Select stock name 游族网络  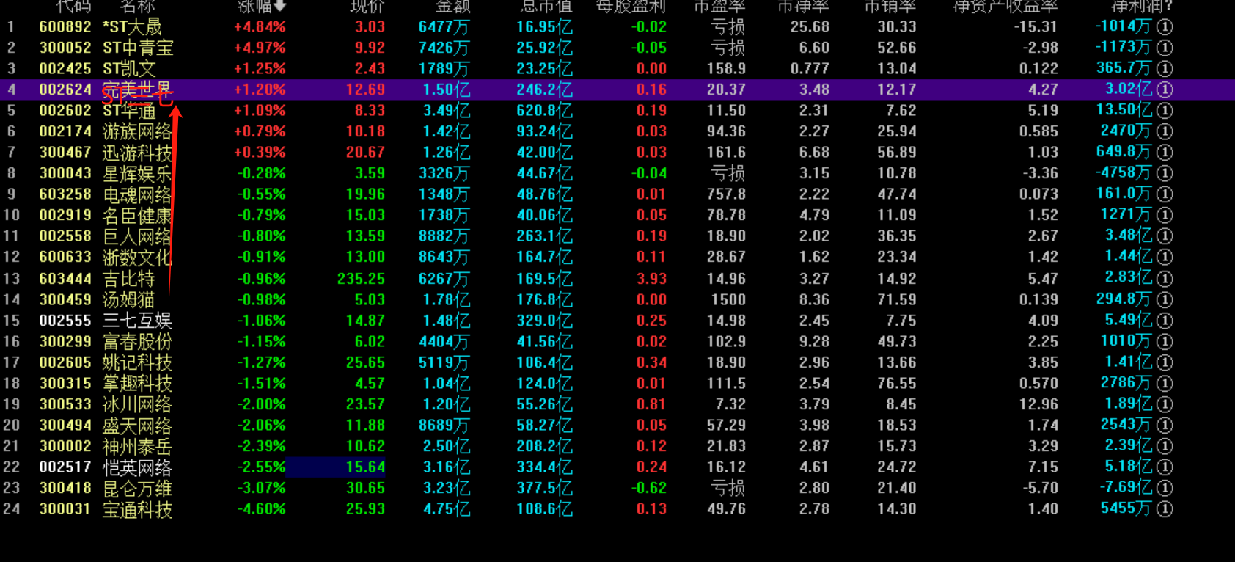tap(137, 131)
